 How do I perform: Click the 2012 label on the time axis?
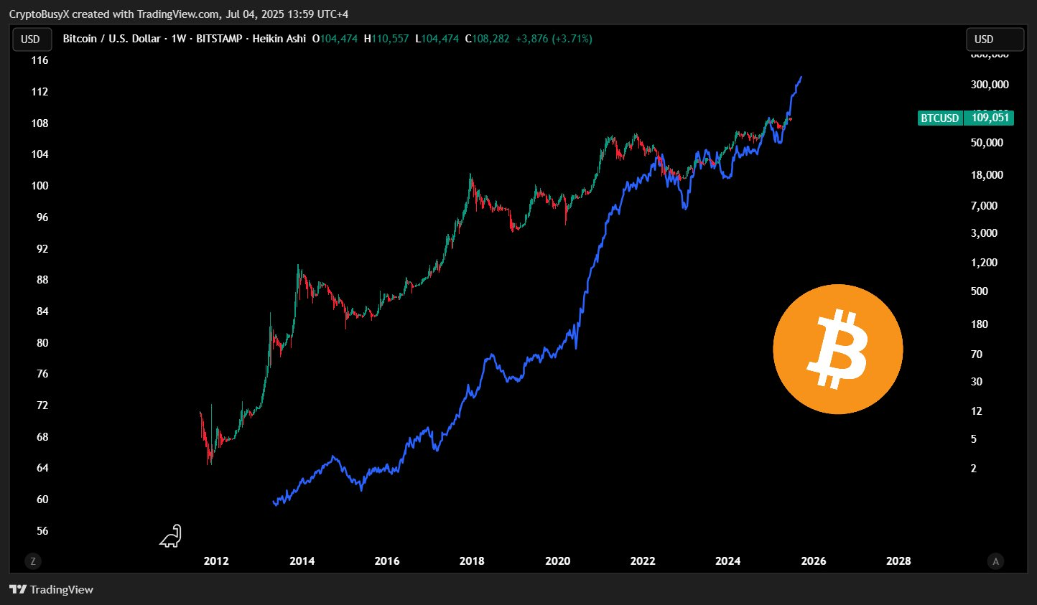click(x=216, y=561)
